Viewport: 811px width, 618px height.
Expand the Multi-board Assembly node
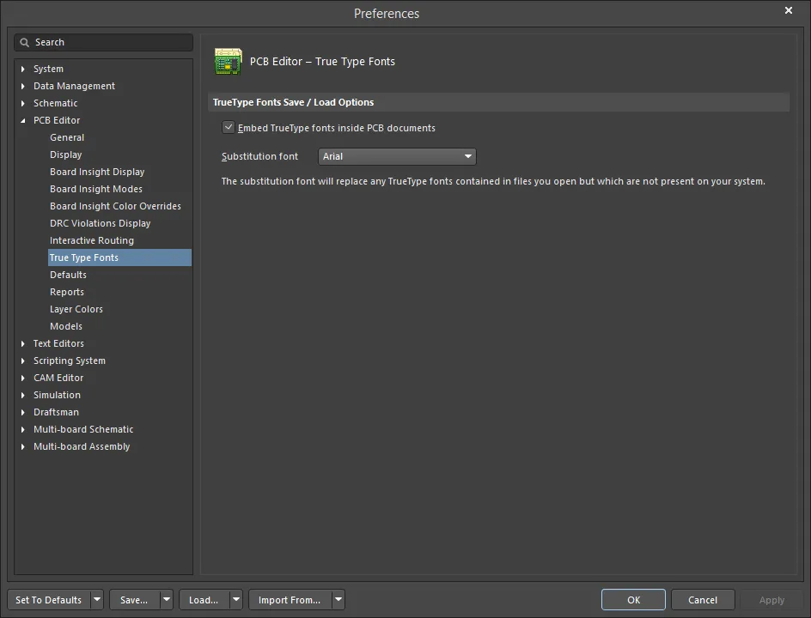22,446
